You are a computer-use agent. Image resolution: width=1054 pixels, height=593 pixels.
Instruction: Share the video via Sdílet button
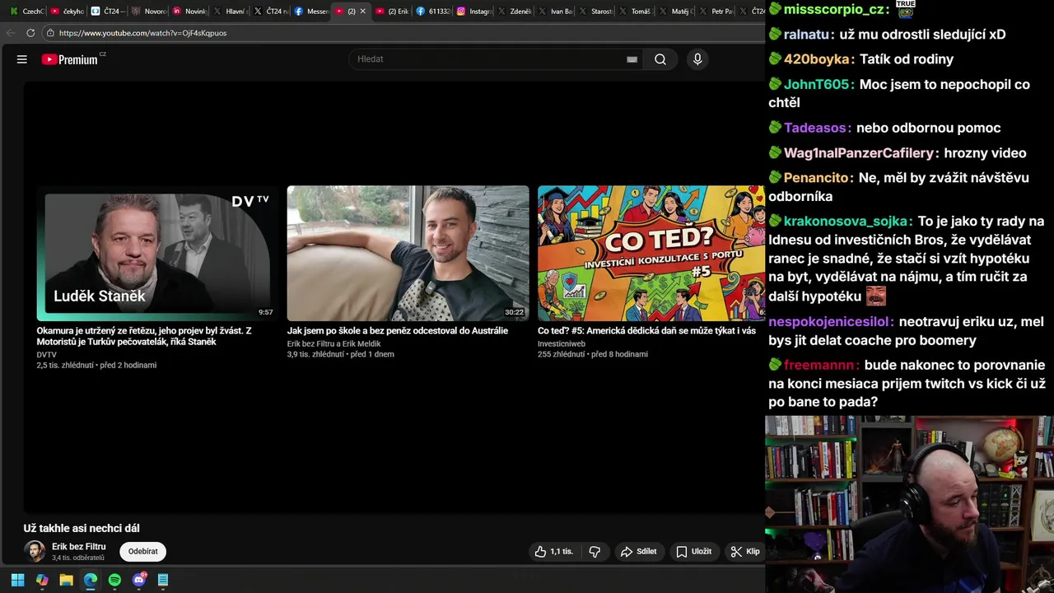639,552
